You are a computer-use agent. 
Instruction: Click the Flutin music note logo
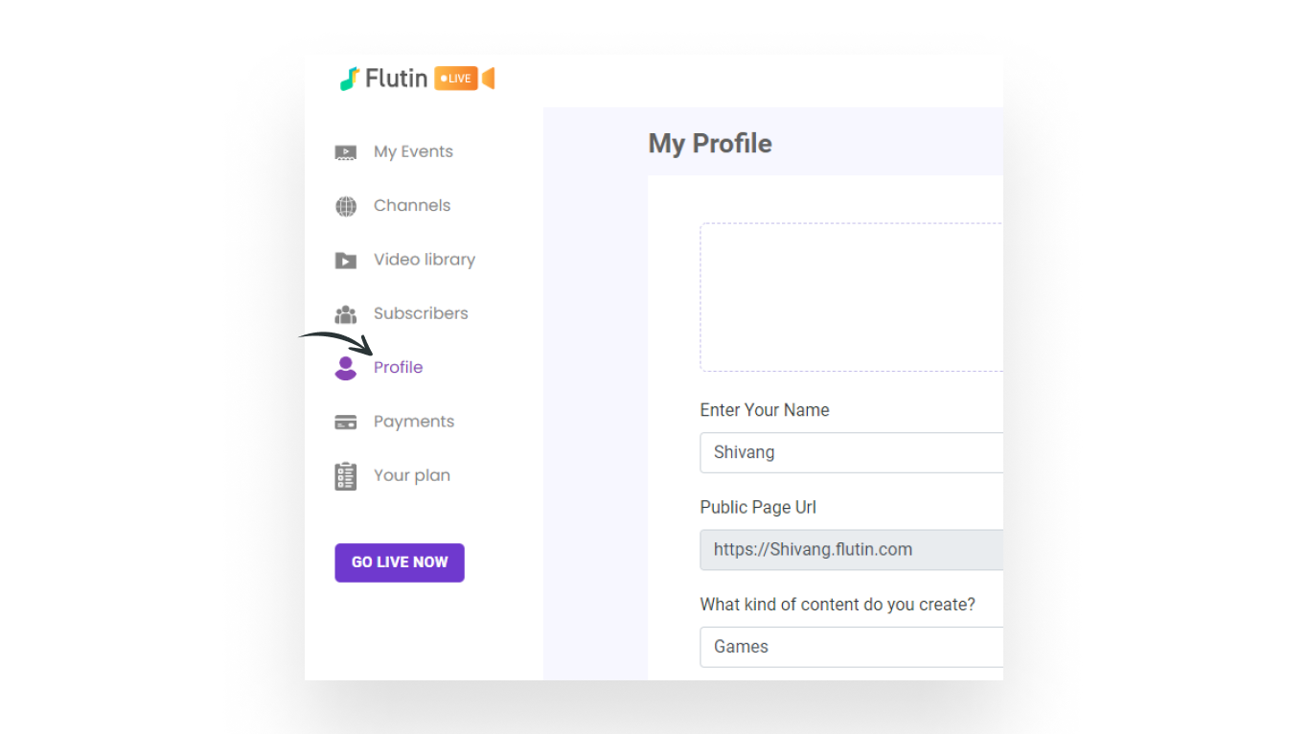[350, 79]
